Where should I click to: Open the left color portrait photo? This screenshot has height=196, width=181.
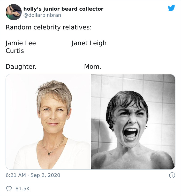point(48,122)
